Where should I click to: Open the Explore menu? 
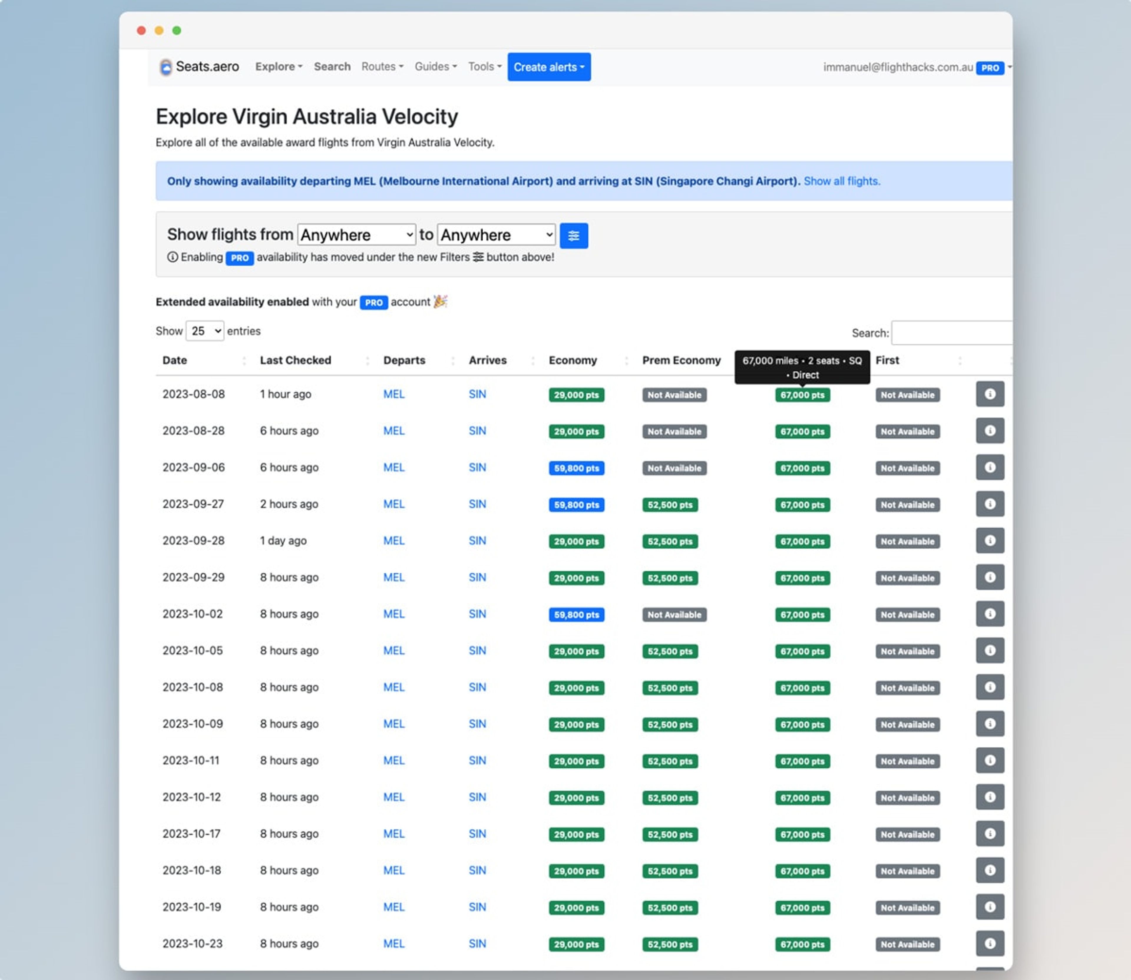[x=278, y=67]
